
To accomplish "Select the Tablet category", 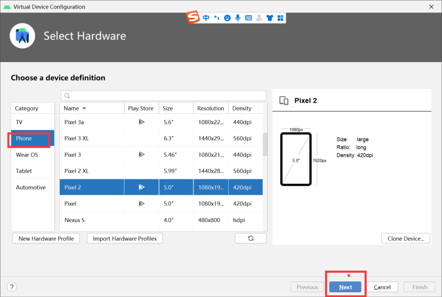I will [x=33, y=171].
